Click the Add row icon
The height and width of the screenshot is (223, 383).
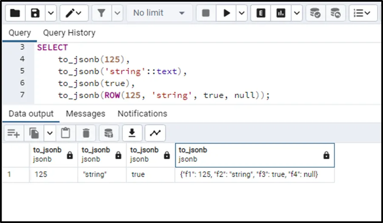pos(14,133)
